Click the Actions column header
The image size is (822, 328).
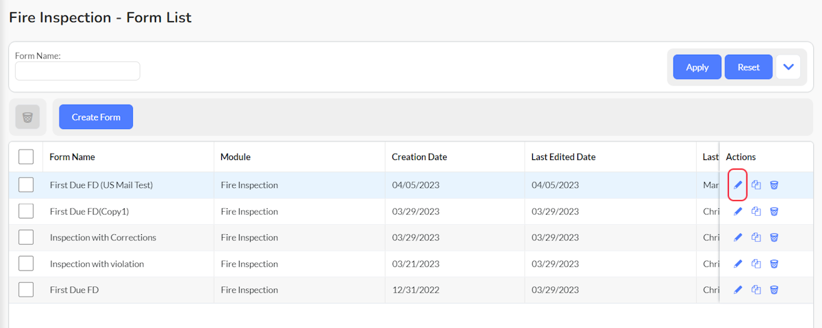coord(741,157)
